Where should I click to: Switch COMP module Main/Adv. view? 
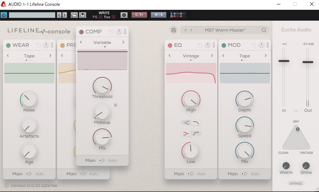(101, 160)
